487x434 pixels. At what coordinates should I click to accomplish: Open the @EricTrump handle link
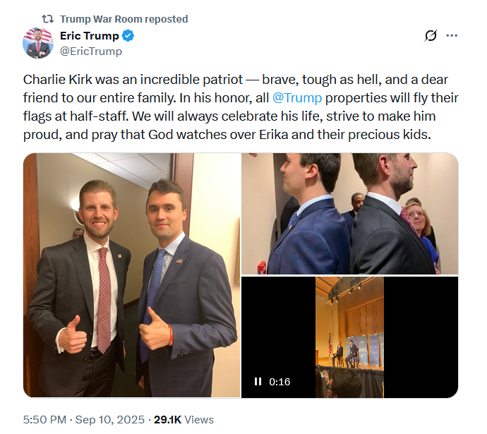pyautogui.click(x=90, y=51)
